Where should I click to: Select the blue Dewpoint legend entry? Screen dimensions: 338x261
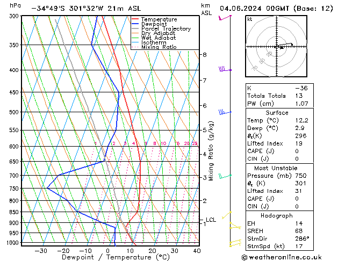155,24
